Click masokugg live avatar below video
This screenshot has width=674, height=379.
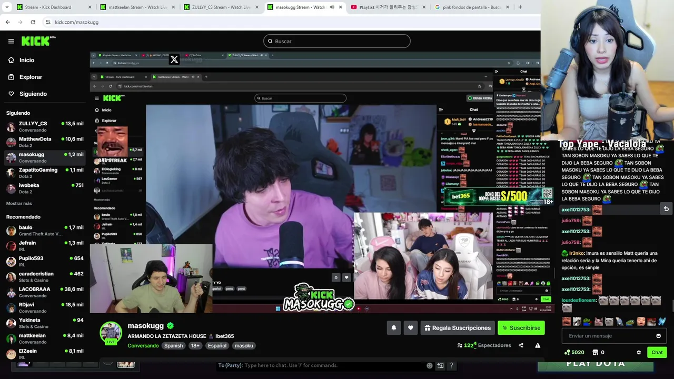(x=111, y=333)
